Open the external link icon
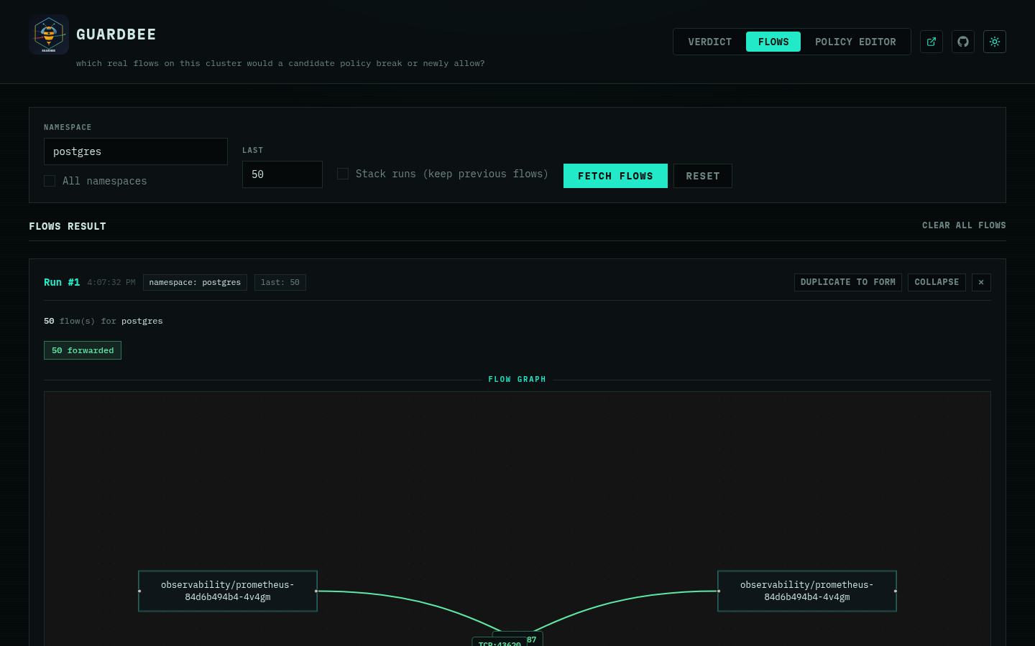The image size is (1035, 646). [931, 42]
